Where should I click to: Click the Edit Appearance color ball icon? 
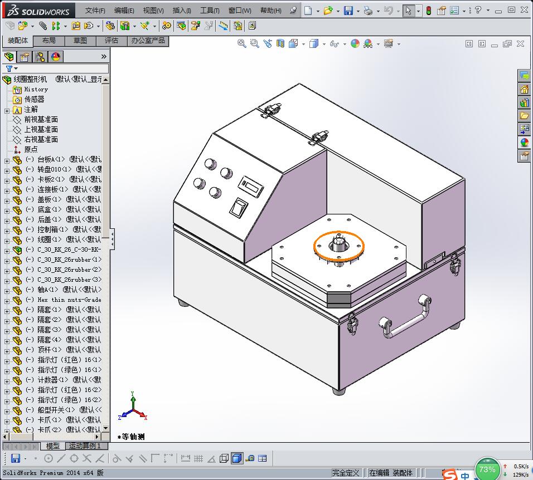[x=355, y=43]
